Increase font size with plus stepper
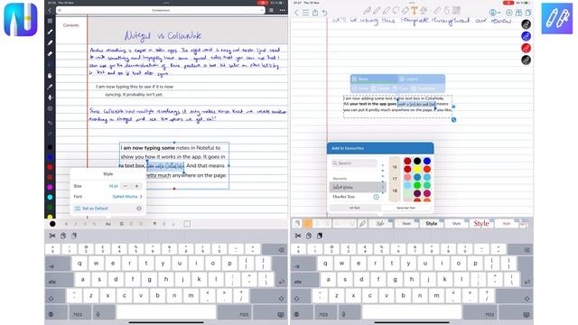 coord(136,186)
